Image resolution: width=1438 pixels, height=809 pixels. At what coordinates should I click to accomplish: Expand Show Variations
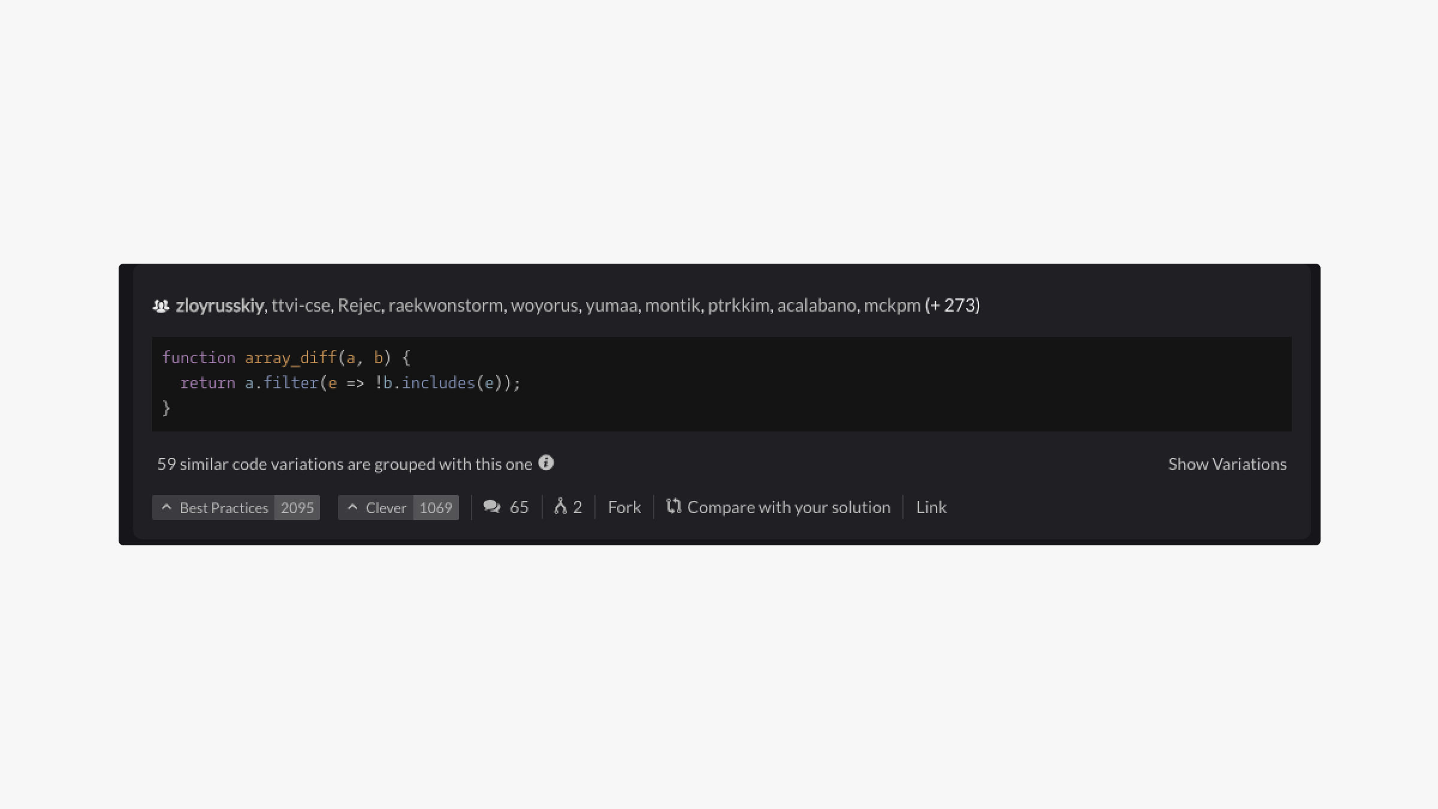click(1226, 464)
